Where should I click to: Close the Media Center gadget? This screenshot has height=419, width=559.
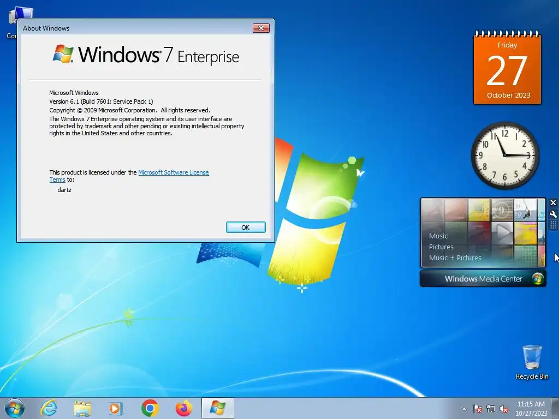tap(553, 203)
